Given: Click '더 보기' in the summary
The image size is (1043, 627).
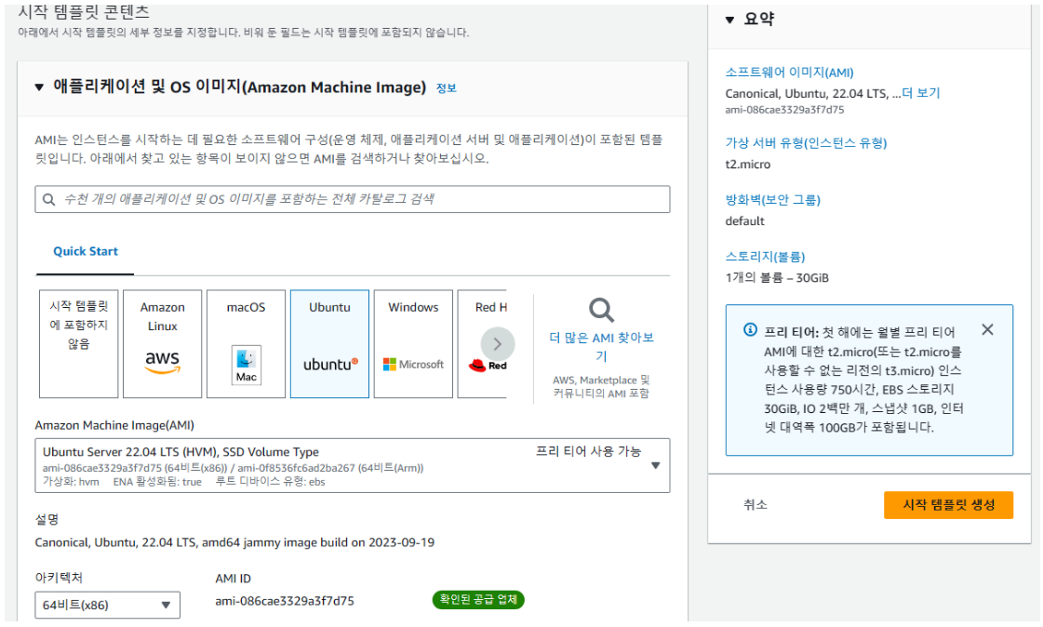Looking at the screenshot, I should tap(920, 93).
